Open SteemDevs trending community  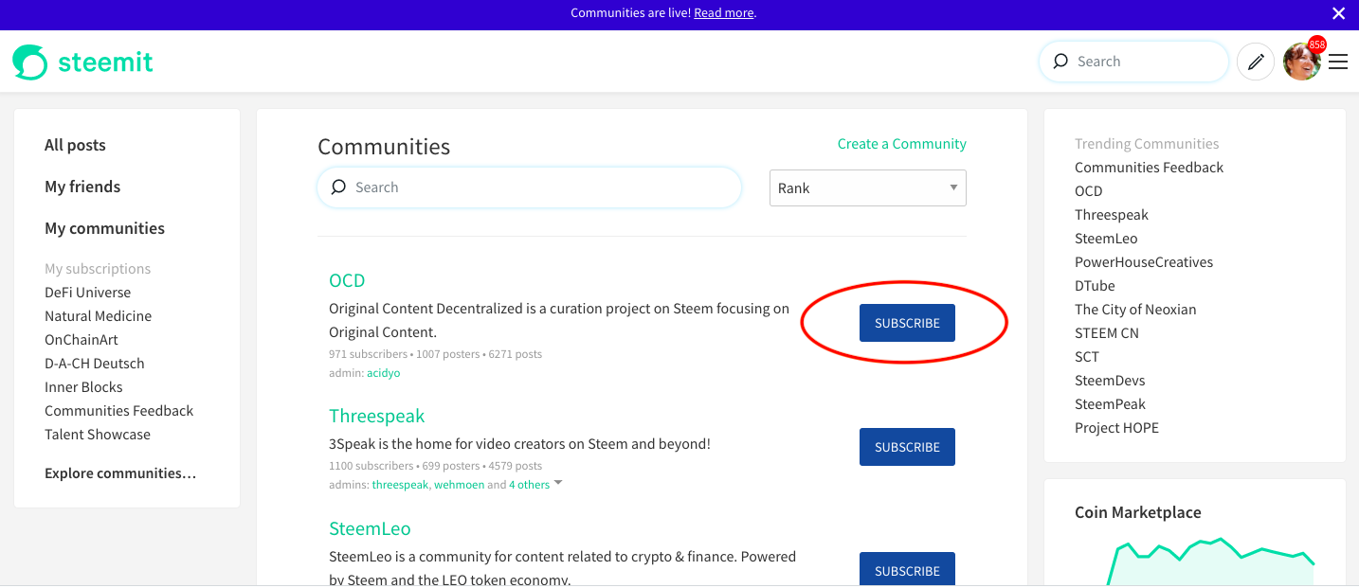[1110, 381]
